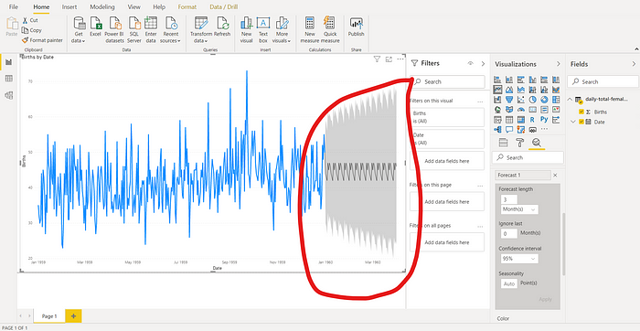
Task: Remove Forecast 1 with the X
Action: pyautogui.click(x=555, y=175)
